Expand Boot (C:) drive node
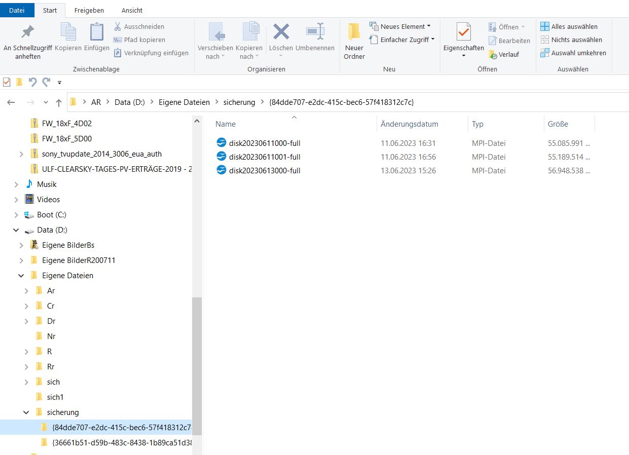 pos(16,215)
